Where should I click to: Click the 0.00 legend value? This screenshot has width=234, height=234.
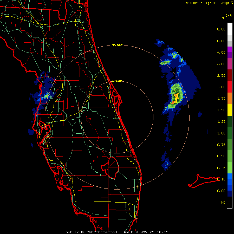click(221, 191)
